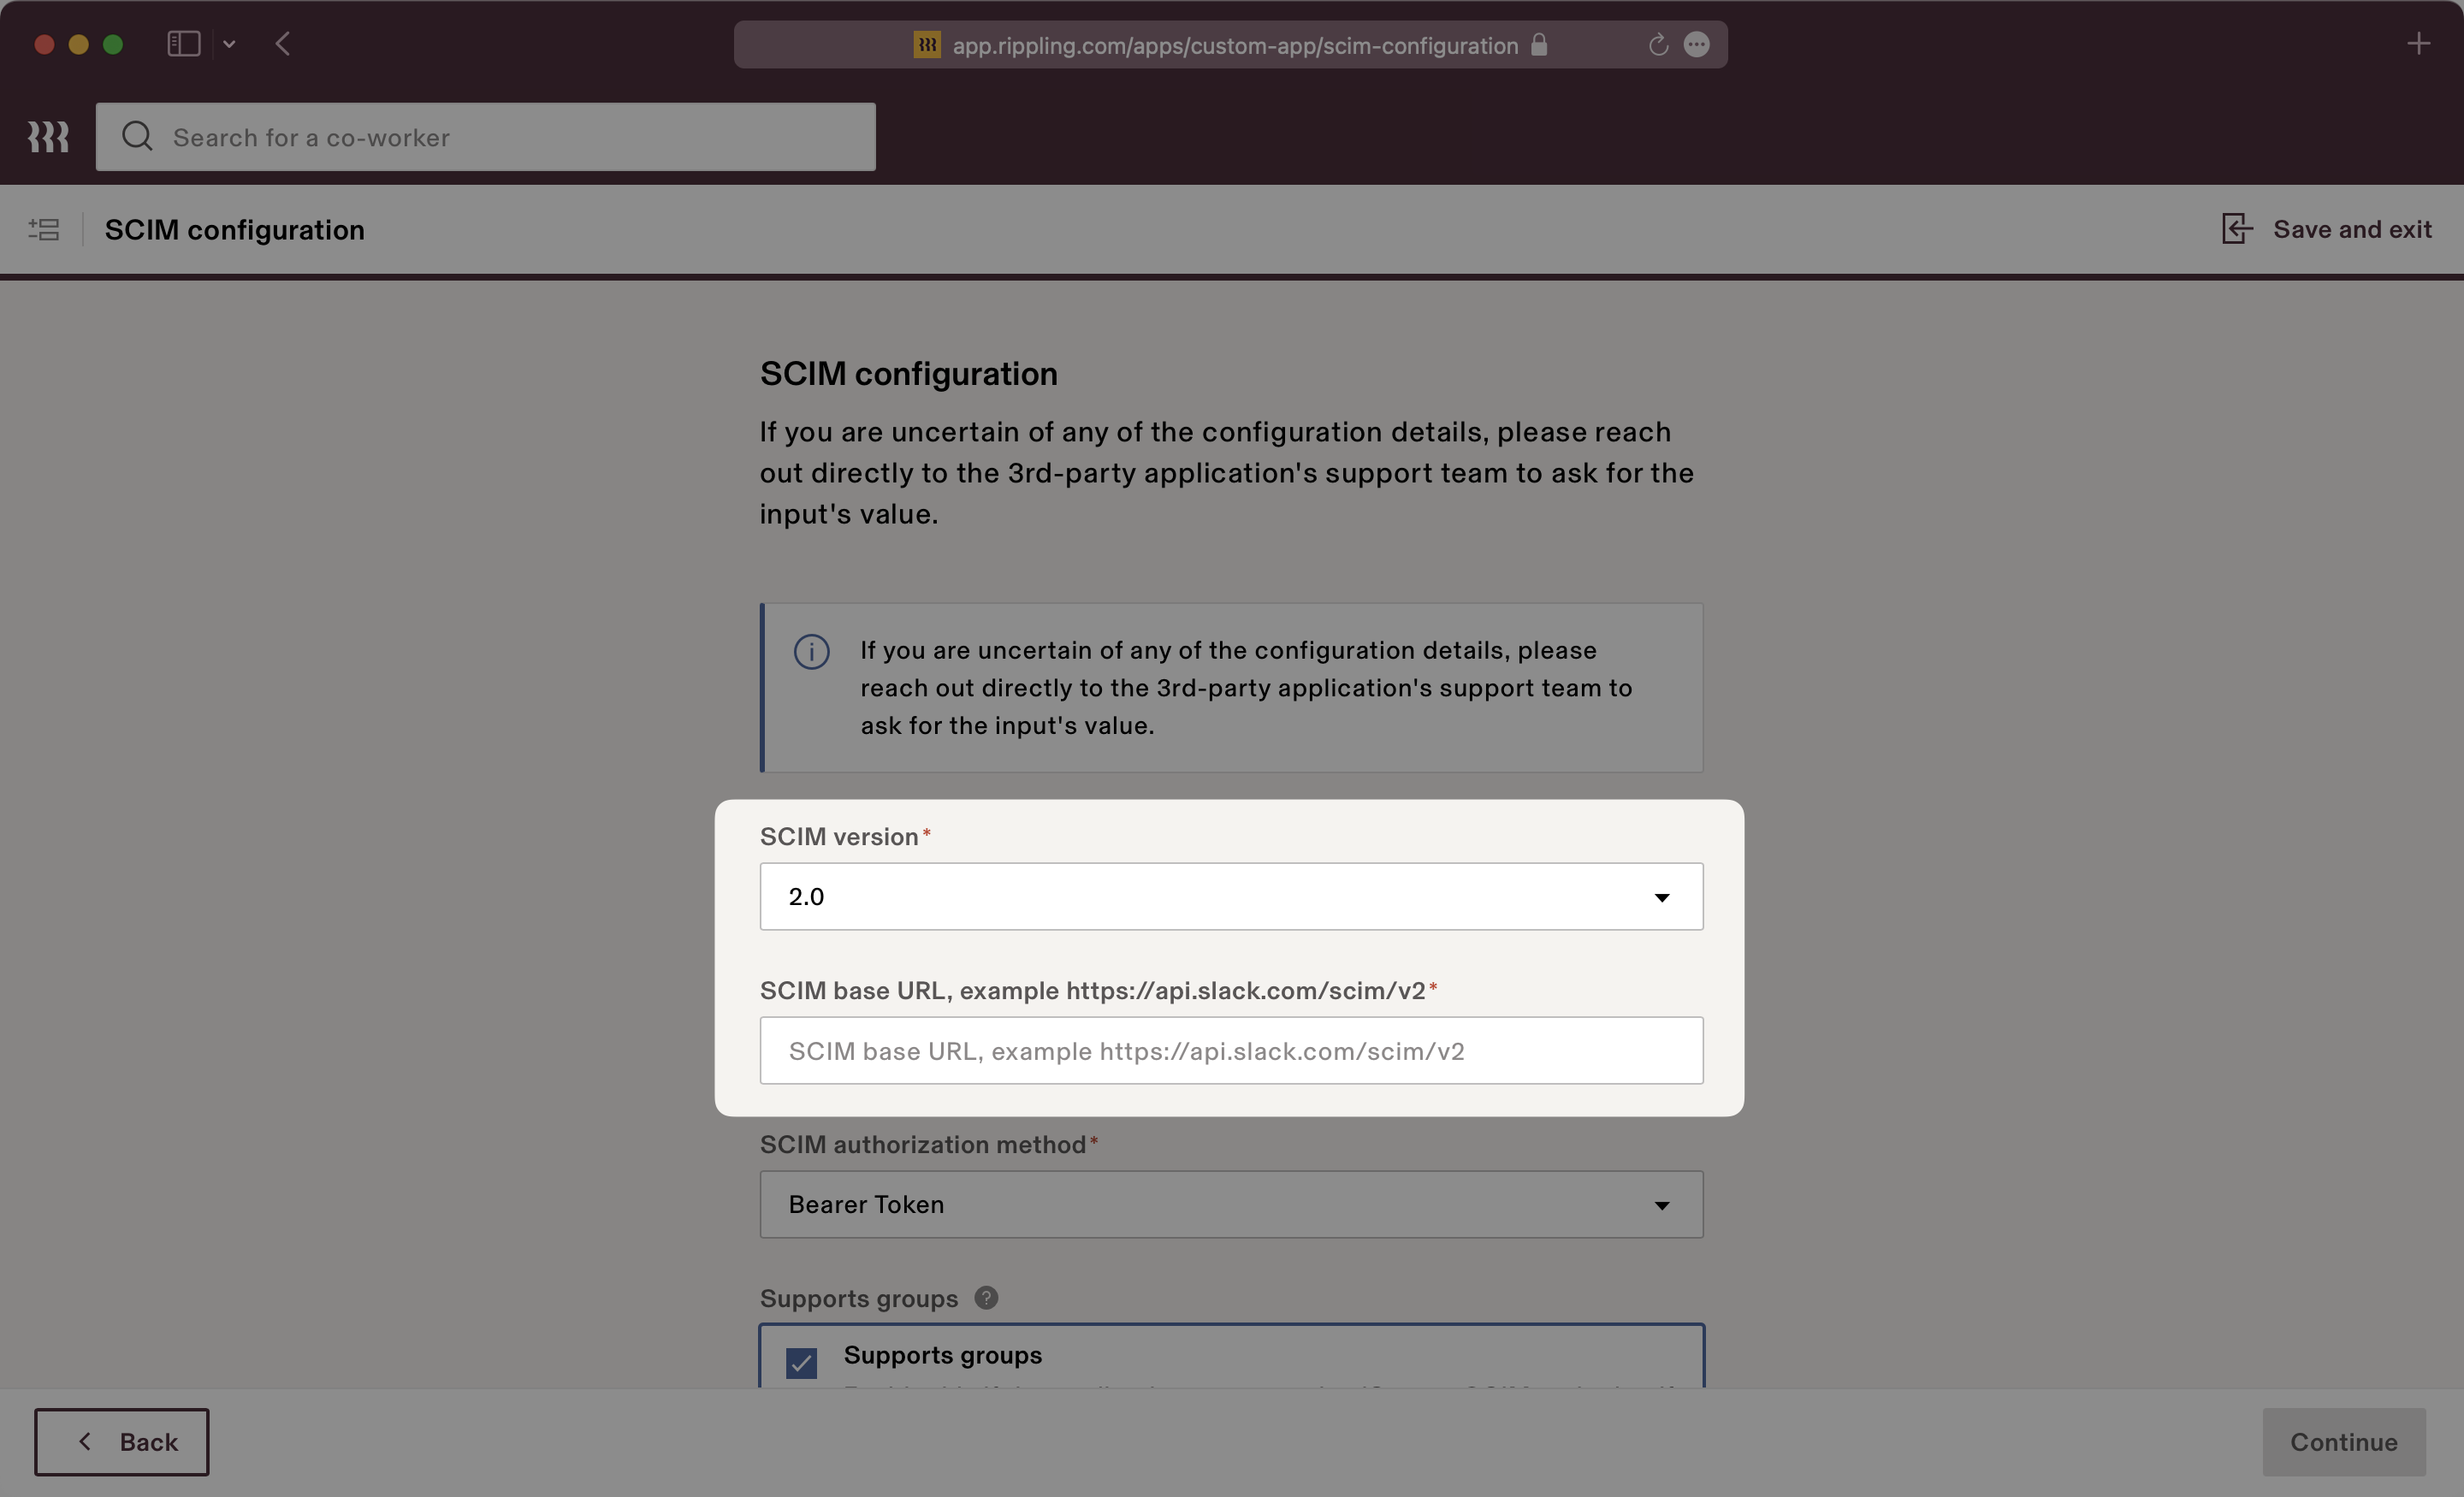Click the browser tab address bar
The width and height of the screenshot is (2464, 1497).
[x=1230, y=44]
